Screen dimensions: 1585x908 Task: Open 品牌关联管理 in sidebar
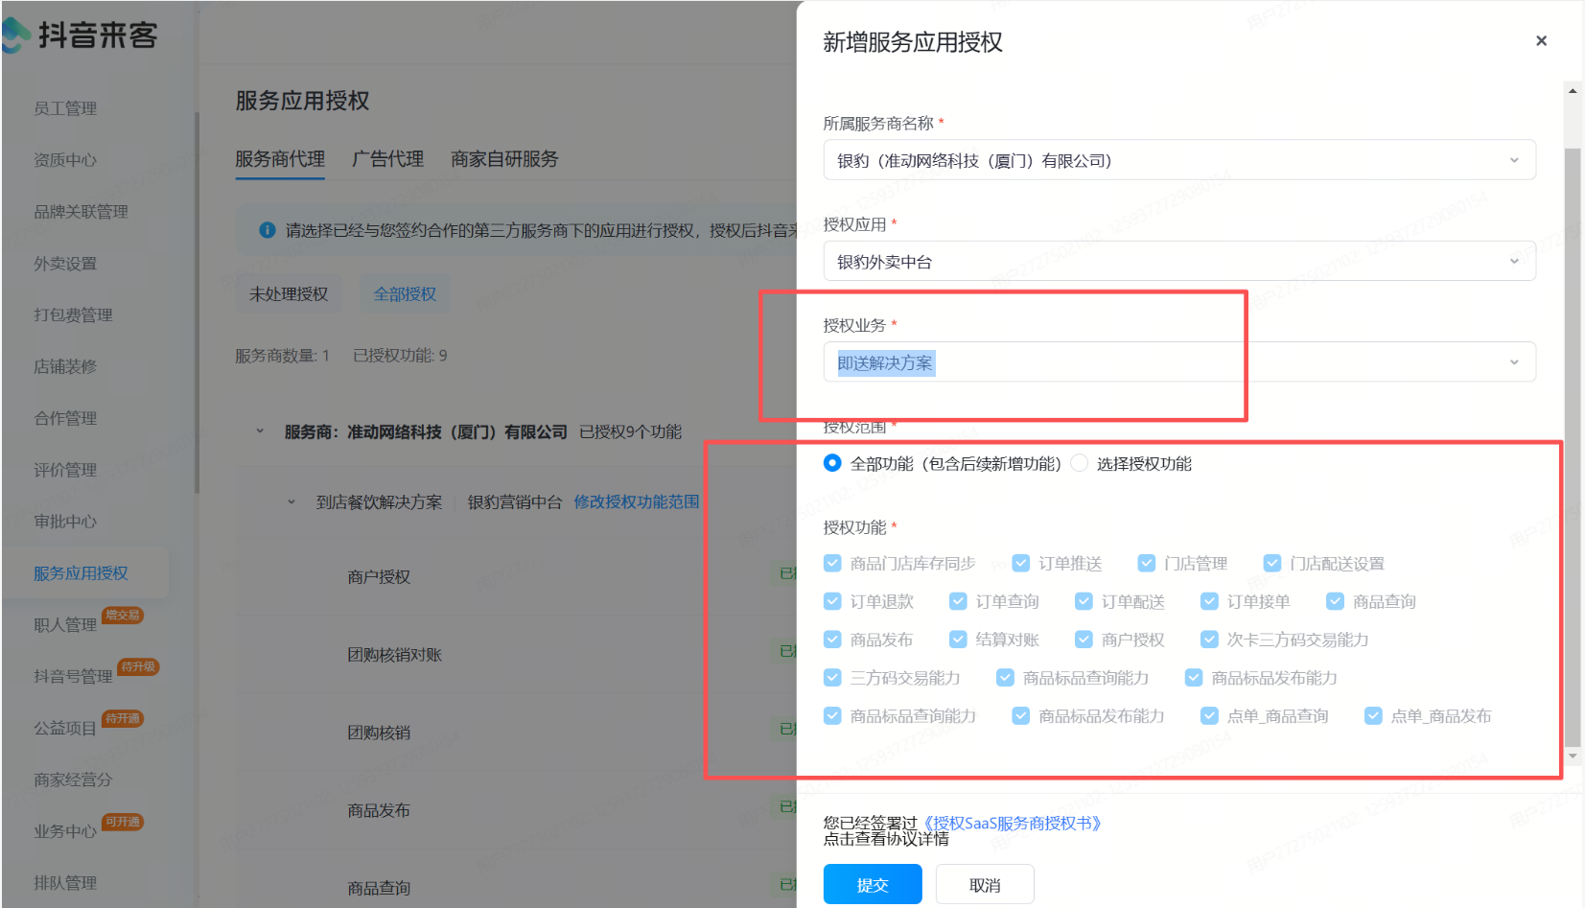point(81,212)
